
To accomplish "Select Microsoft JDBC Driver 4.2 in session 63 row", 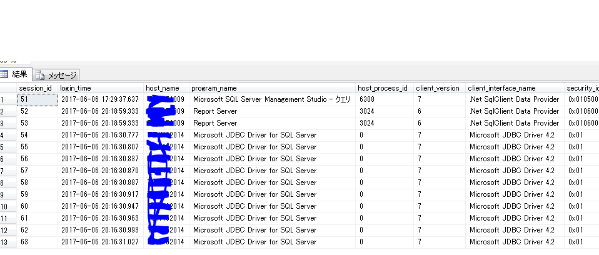I will [515, 242].
